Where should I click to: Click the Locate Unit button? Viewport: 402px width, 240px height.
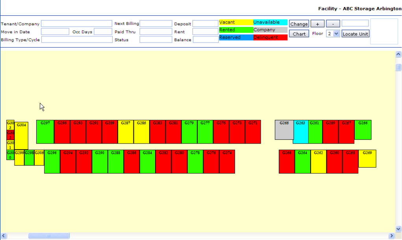click(355, 34)
